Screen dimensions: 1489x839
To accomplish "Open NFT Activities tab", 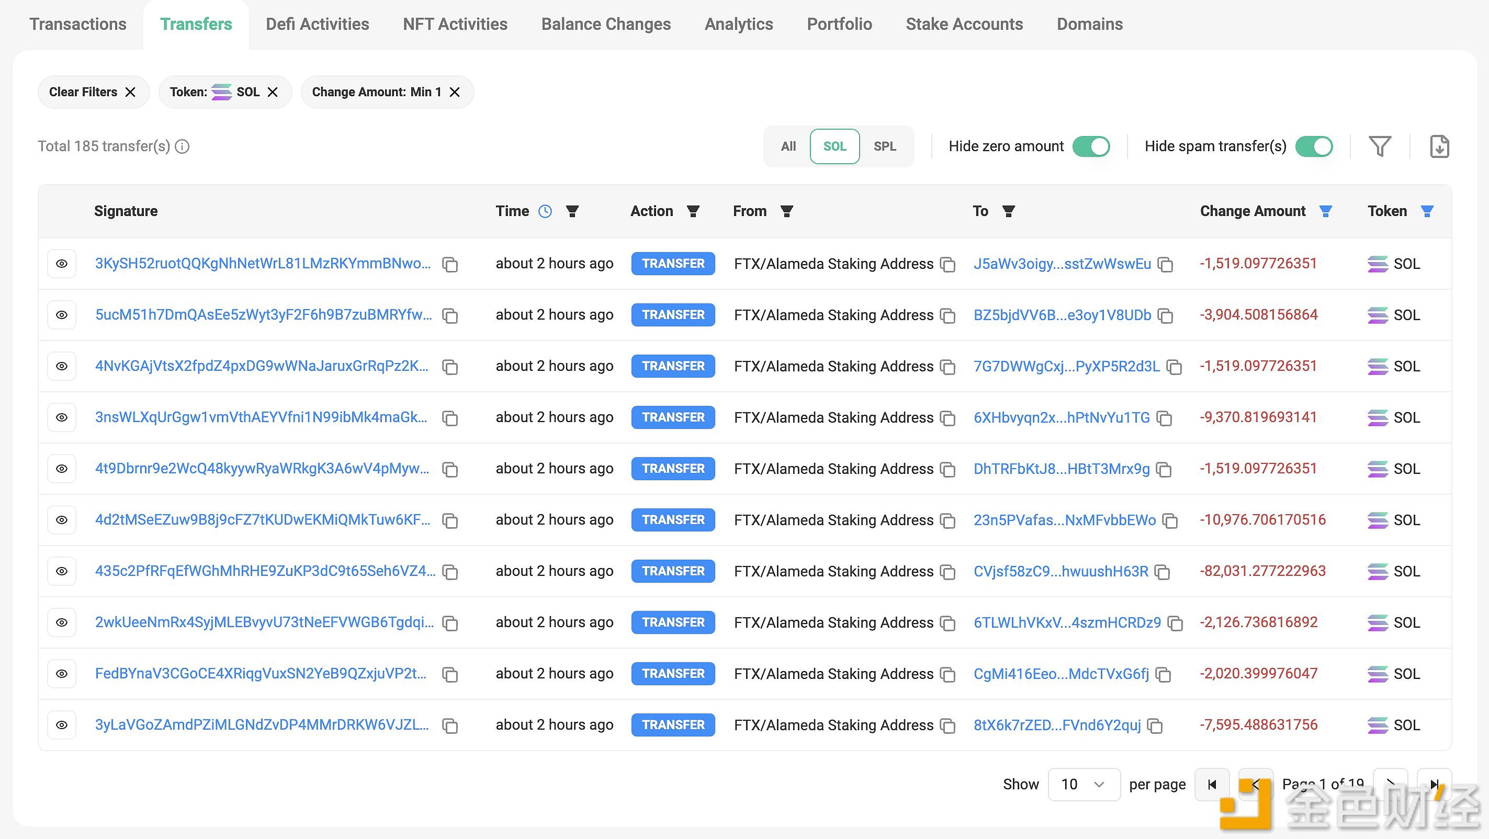I will [x=455, y=24].
